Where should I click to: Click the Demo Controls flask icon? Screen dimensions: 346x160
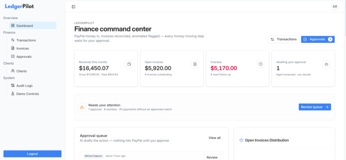coord(13,94)
